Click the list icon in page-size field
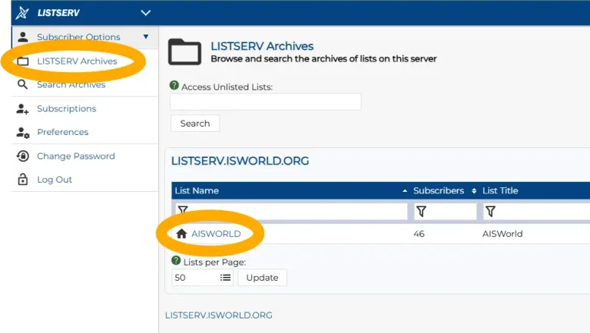This screenshot has height=333, width=590. [x=225, y=278]
